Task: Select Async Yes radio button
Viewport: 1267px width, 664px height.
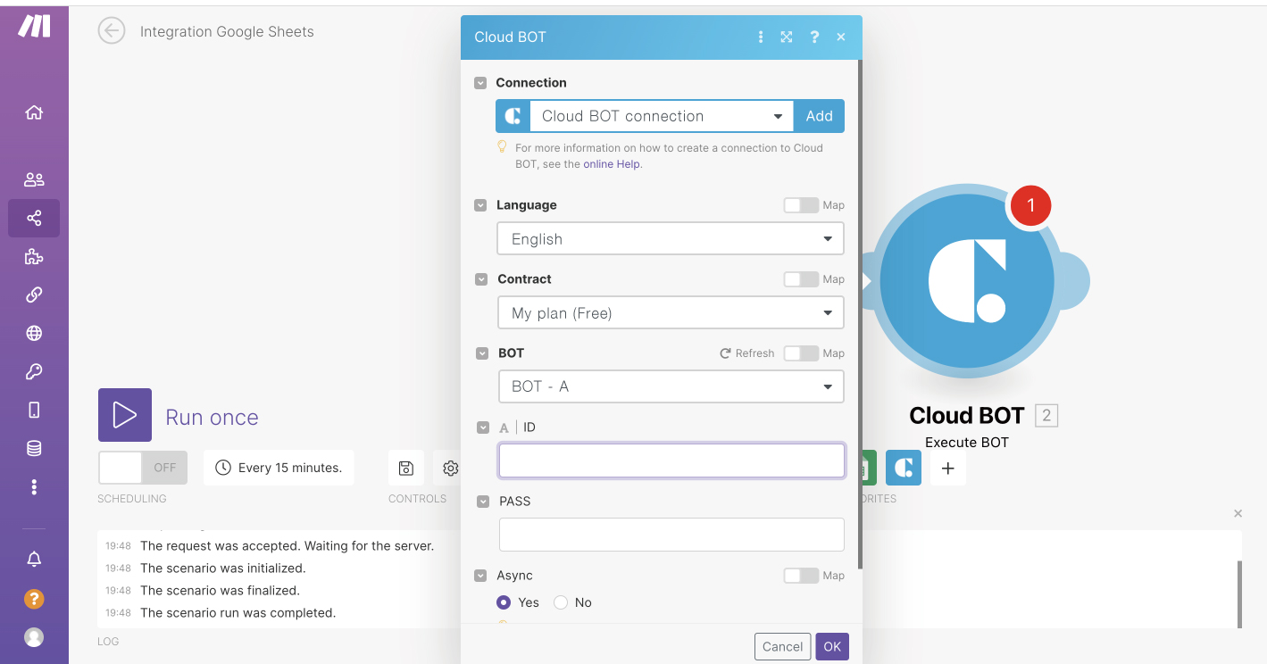Action: coord(504,602)
